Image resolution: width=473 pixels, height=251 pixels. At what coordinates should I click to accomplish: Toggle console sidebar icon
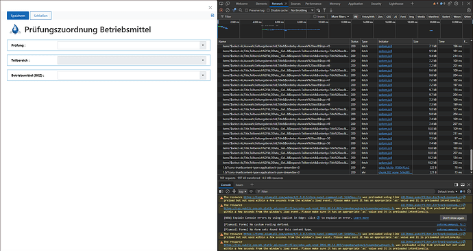coord(221,191)
